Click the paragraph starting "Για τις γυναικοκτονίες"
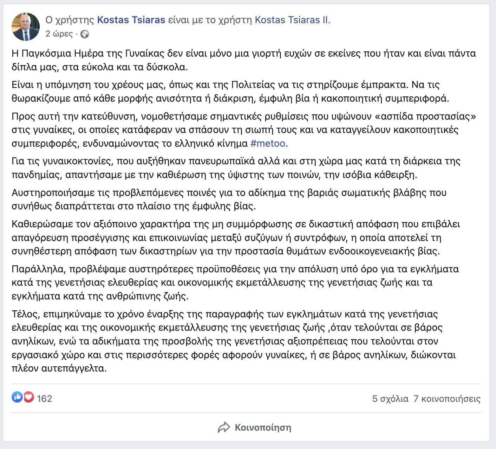This screenshot has width=496, height=449. 236,168
